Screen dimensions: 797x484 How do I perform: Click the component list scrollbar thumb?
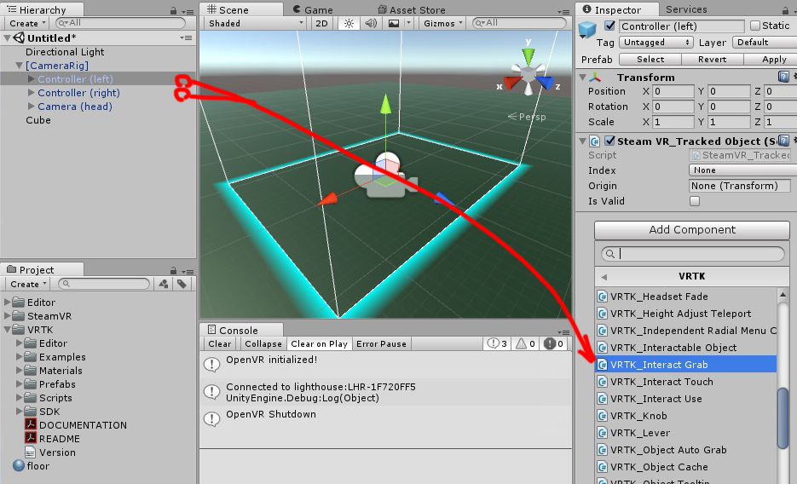[x=783, y=418]
